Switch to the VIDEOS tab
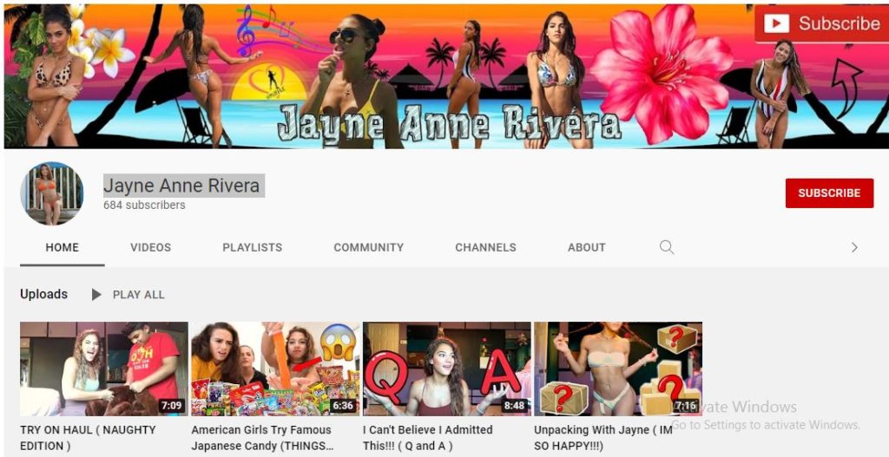Screen dimensions: 889x457 pyautogui.click(x=150, y=247)
